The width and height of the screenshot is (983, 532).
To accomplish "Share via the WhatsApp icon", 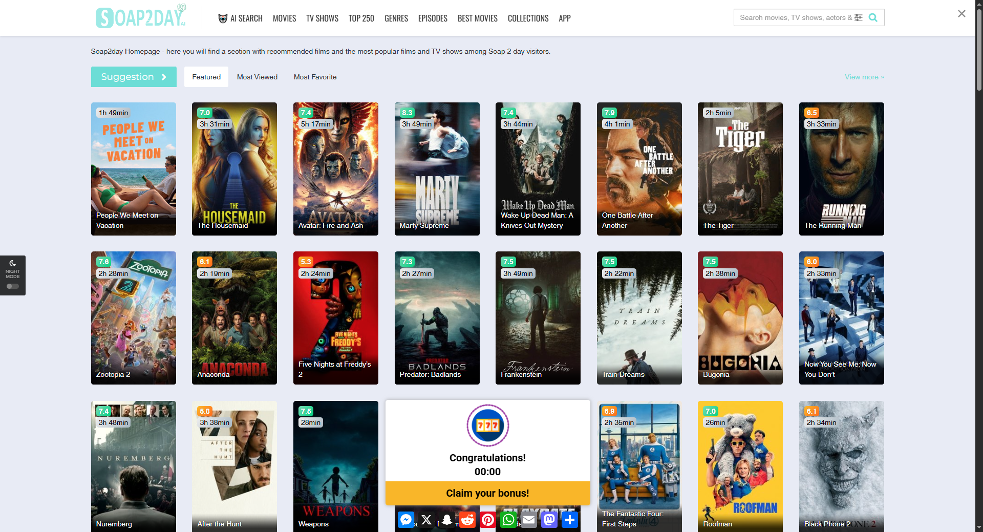I will [x=508, y=520].
